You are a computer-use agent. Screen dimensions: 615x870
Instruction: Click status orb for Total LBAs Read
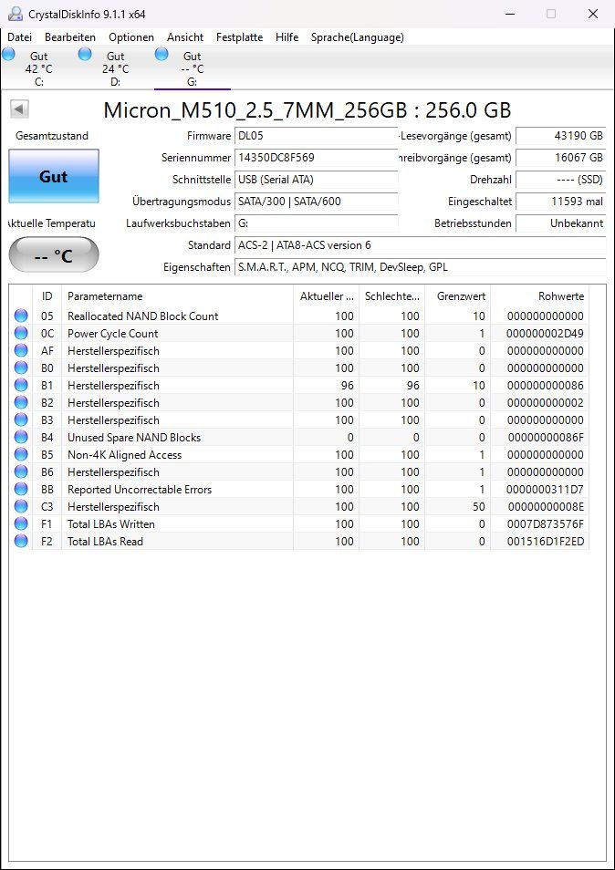click(x=21, y=542)
